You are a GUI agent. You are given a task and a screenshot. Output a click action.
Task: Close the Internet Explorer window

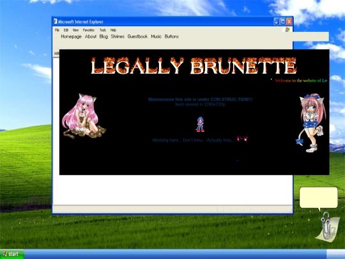289,22
